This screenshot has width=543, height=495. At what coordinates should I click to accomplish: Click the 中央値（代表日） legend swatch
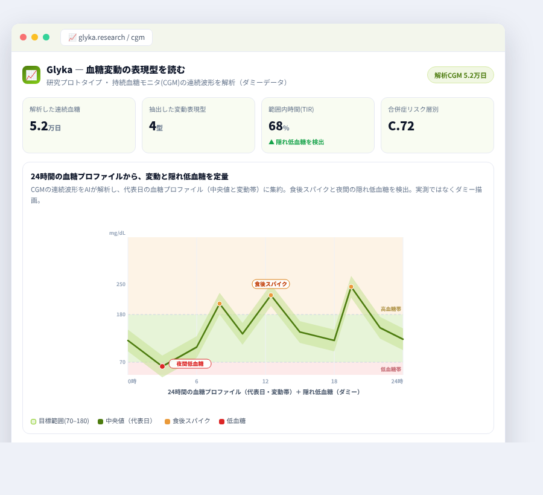(100, 421)
